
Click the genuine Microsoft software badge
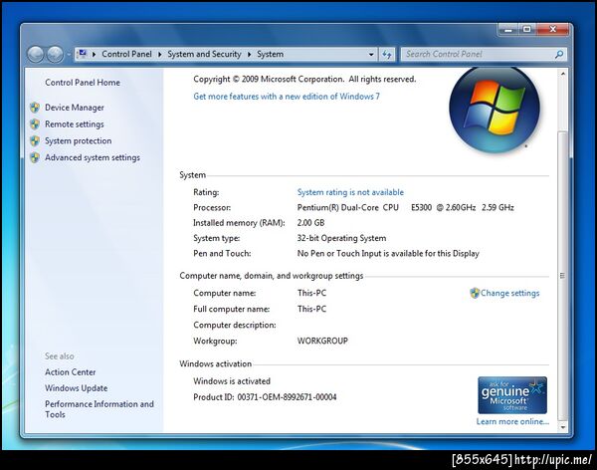pos(512,395)
